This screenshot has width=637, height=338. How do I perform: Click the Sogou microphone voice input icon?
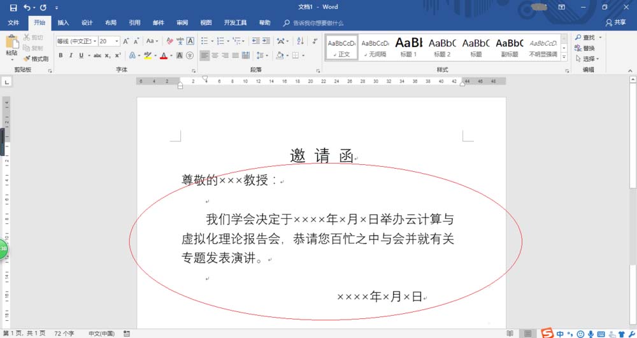tap(590, 334)
